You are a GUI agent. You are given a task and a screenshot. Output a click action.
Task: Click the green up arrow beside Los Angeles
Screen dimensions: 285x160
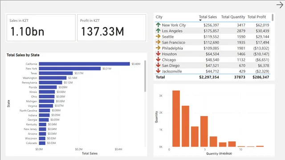click(158, 31)
